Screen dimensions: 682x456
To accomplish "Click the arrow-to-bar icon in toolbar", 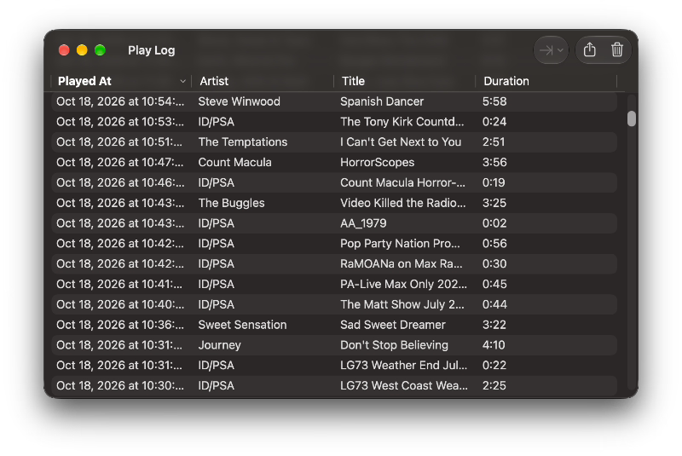I will (x=546, y=50).
